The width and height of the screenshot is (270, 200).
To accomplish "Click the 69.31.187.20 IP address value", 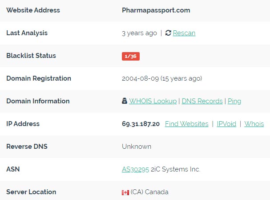I will (x=141, y=124).
